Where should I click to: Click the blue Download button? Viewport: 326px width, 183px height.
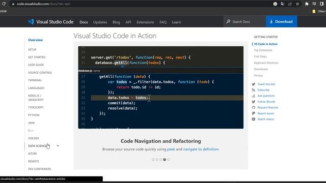coord(282,21)
